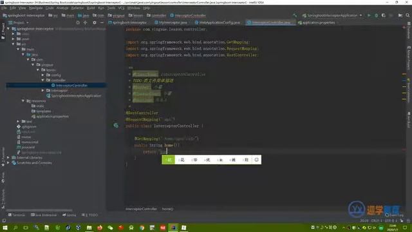Screen dimensions: 412x232
Task: Open the Event Log
Action: 394,215
